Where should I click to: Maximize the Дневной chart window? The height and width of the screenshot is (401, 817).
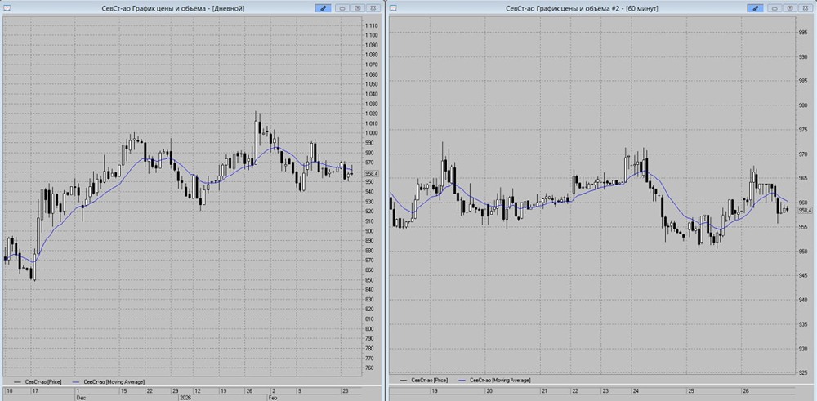[x=358, y=8]
